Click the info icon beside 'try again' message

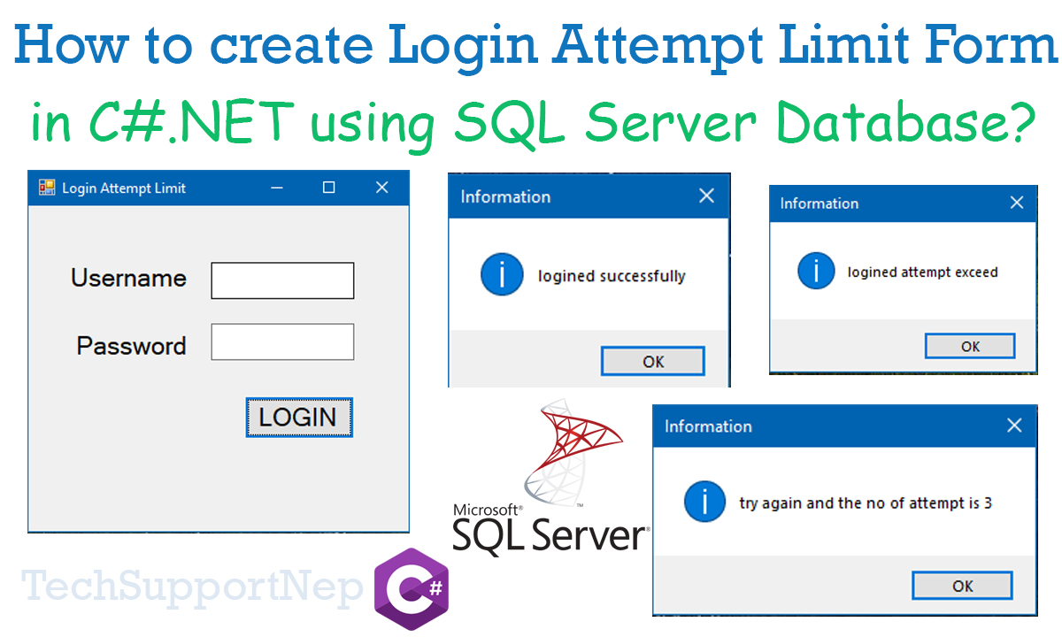[704, 503]
